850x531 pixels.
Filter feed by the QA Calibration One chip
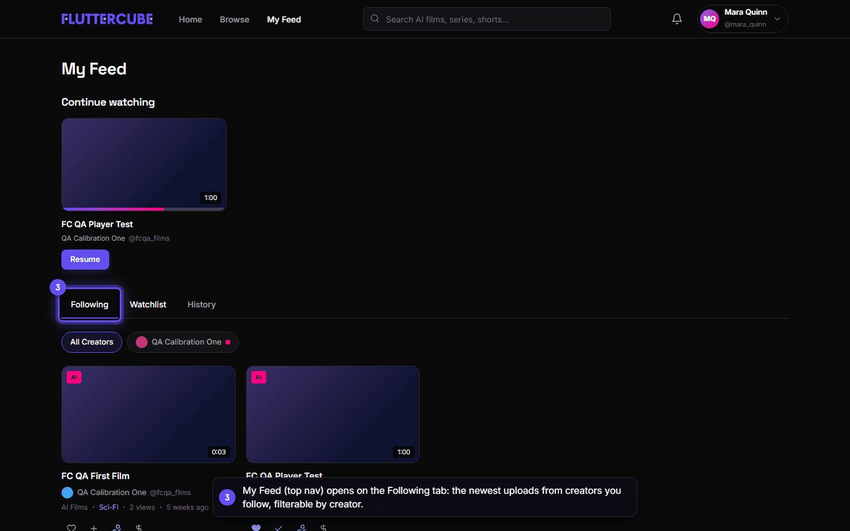tap(183, 342)
